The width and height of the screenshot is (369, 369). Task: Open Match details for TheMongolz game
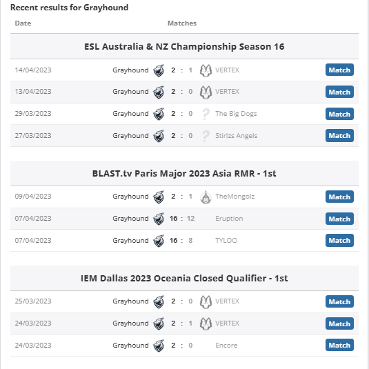point(339,197)
